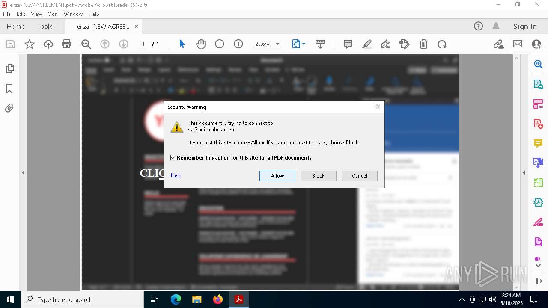Select the Highlight text pen
Viewport: 548px width, 308px height.
point(367,44)
